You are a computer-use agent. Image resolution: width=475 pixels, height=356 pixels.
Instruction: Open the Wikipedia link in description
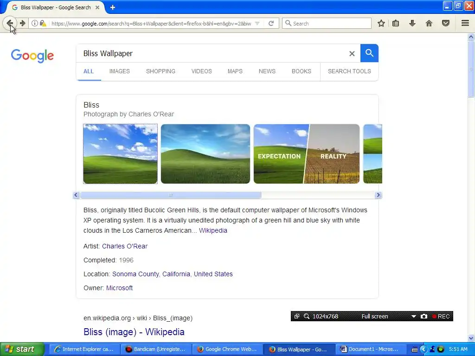tap(213, 230)
